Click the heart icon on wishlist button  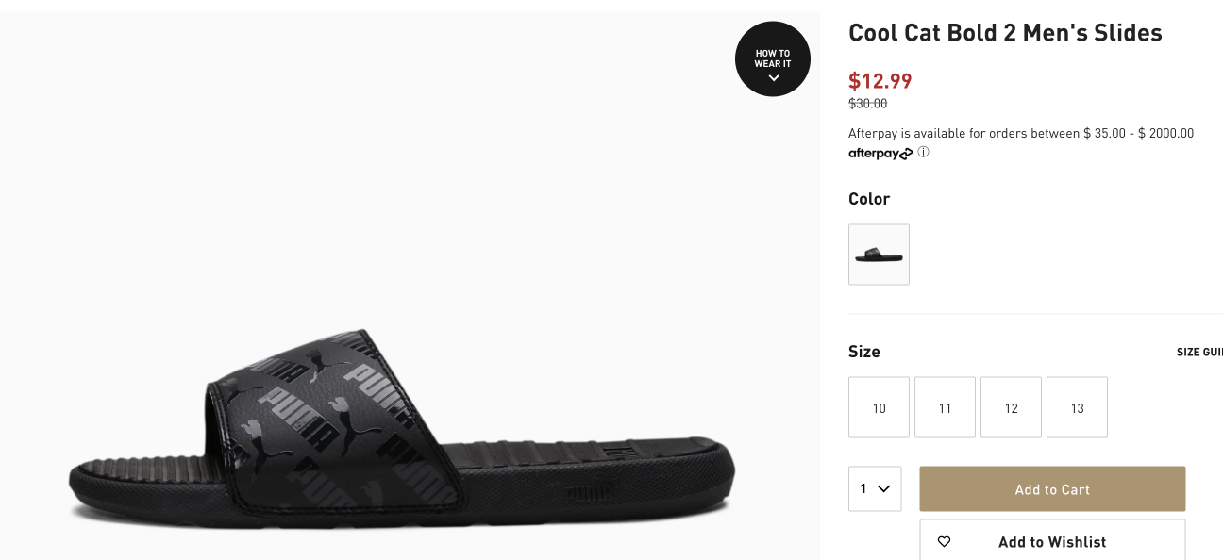[x=944, y=542]
